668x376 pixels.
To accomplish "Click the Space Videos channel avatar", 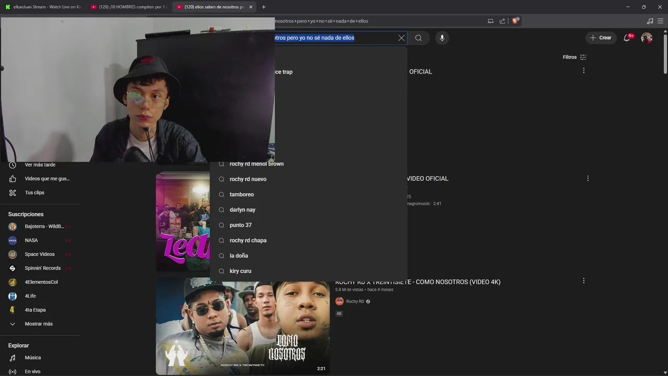I will tap(13, 254).
